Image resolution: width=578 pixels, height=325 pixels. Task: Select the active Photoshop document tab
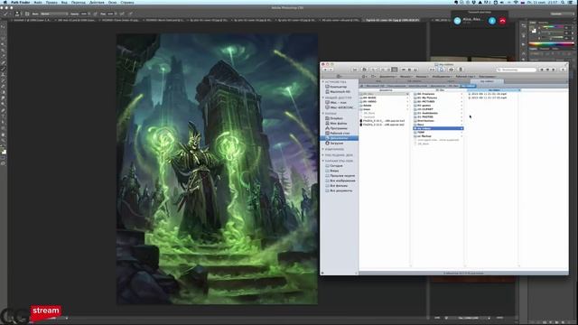point(392,20)
